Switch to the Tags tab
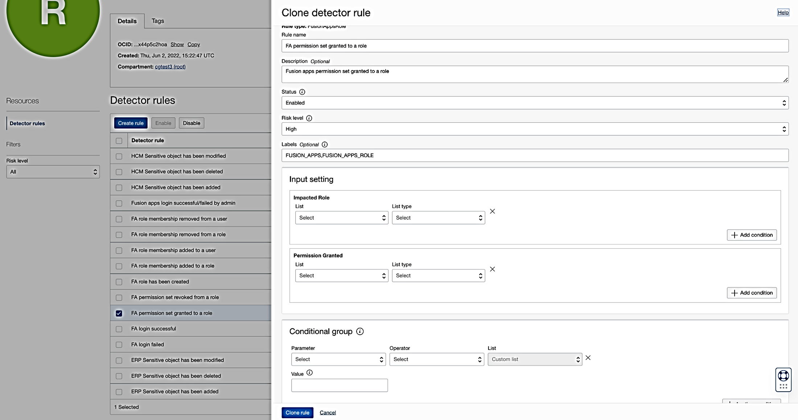 (x=157, y=21)
